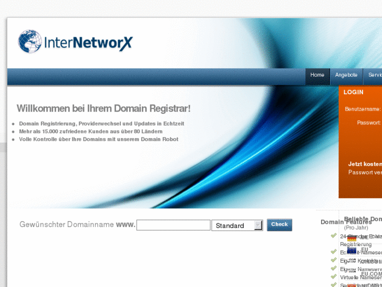The height and width of the screenshot is (287, 382).
Task: Click the EU flag icon
Action: (352, 250)
